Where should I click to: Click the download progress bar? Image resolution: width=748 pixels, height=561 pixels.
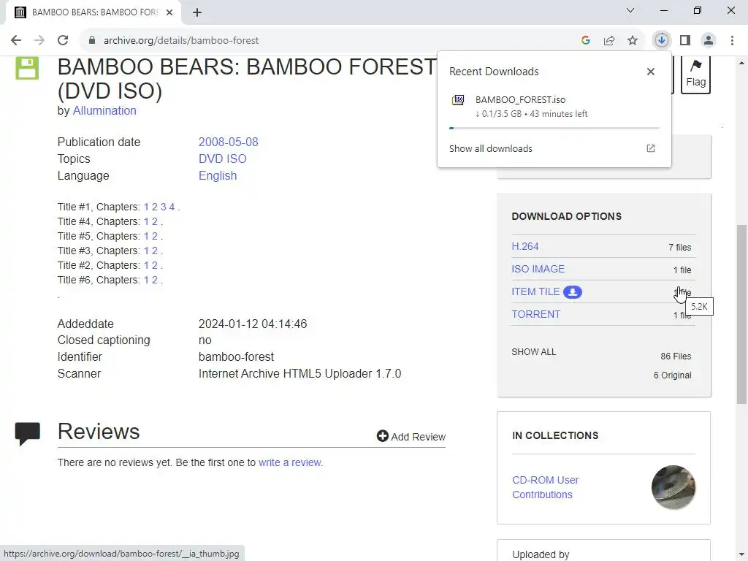[554, 128]
